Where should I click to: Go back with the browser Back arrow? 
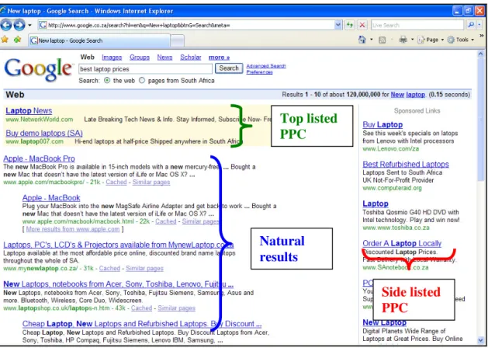[x=6, y=25]
